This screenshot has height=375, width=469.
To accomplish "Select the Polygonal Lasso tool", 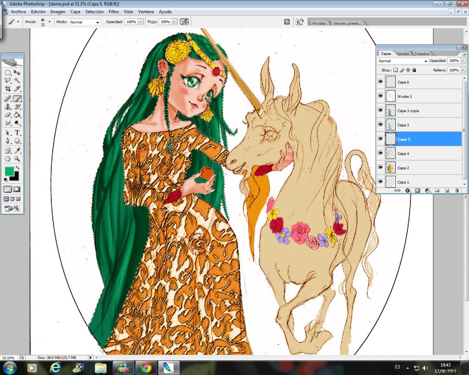I will [8, 81].
